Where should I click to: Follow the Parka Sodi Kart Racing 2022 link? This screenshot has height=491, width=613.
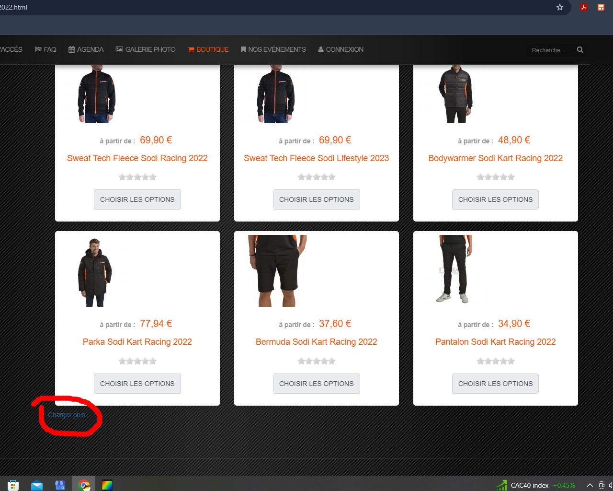point(137,342)
